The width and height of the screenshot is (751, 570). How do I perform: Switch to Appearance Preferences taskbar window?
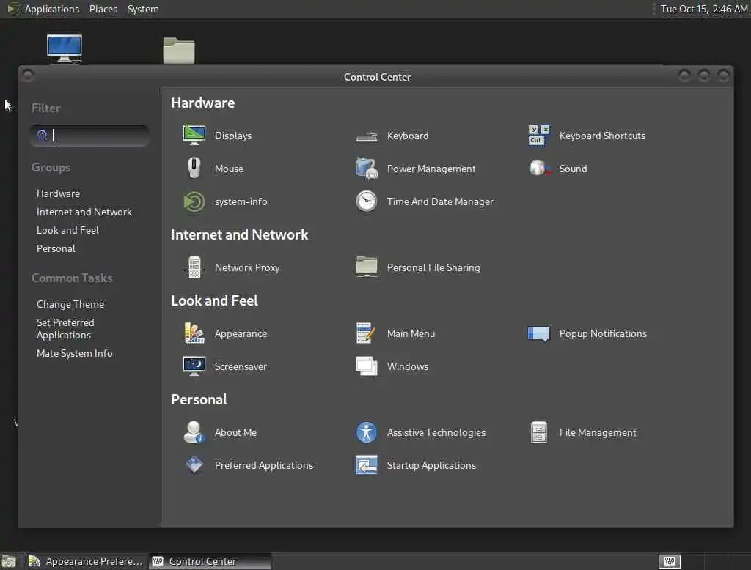coord(87,561)
